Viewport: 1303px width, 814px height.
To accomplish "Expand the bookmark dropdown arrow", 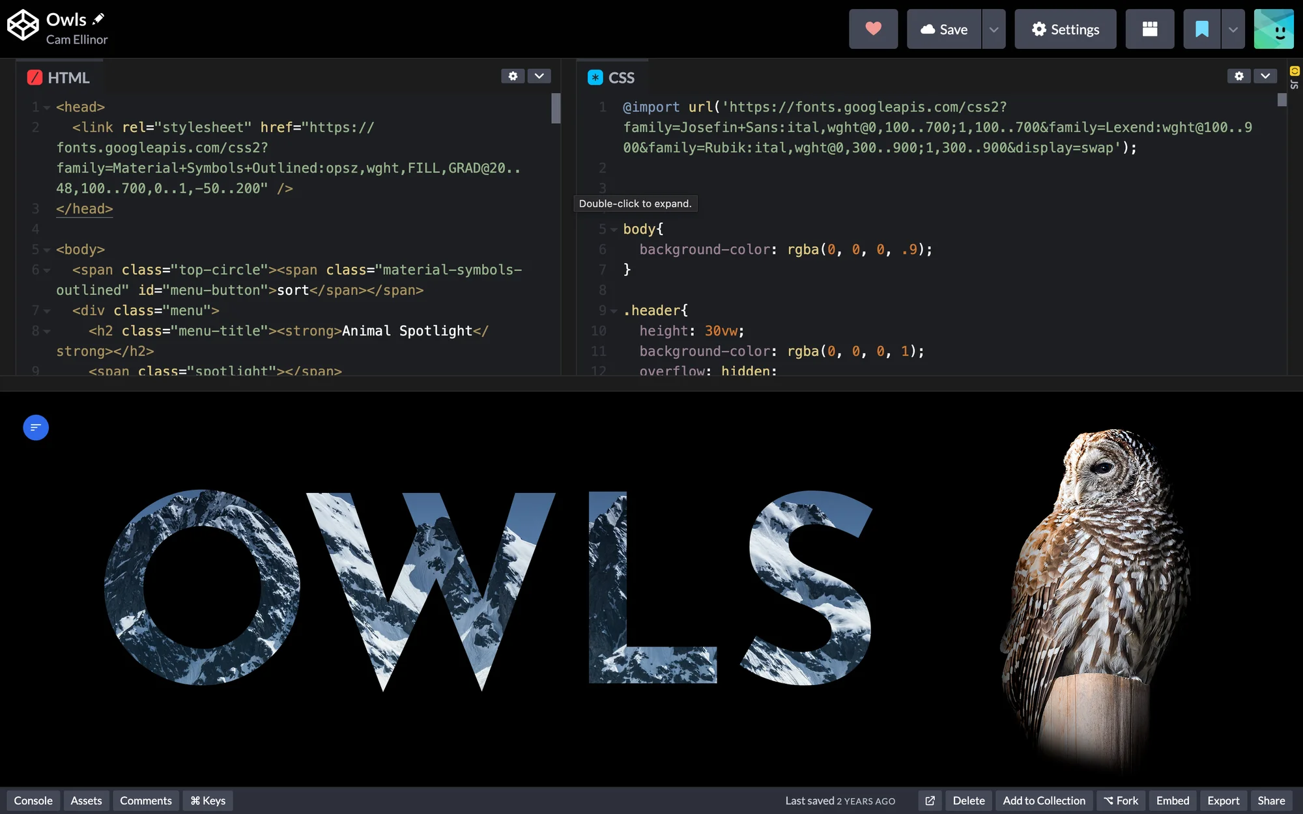I will (x=1233, y=29).
